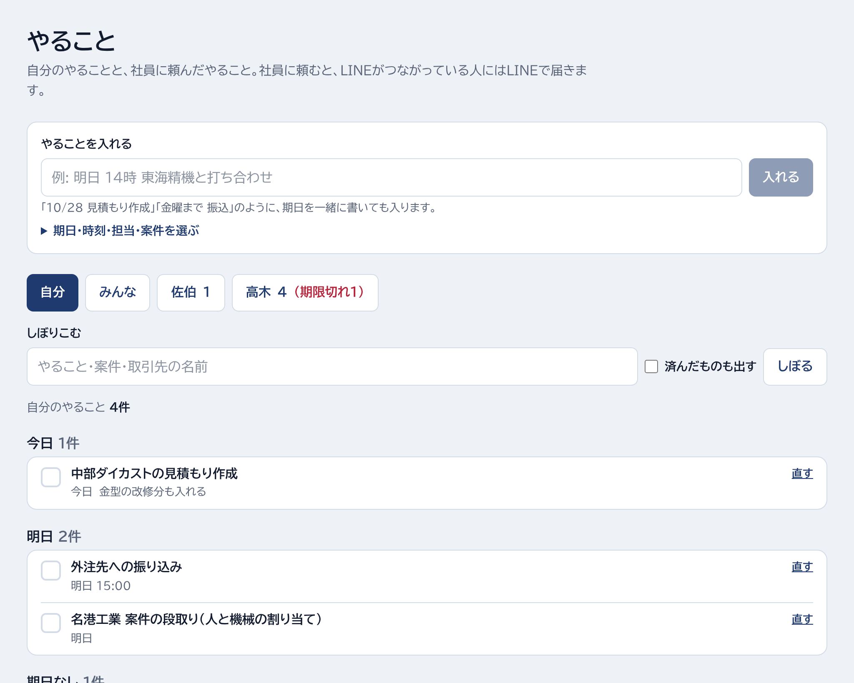
Task: Check off 中部ダイカストの見積もり作成 task
Action: (51, 477)
